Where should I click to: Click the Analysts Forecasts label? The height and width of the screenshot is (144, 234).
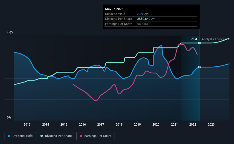215,39
